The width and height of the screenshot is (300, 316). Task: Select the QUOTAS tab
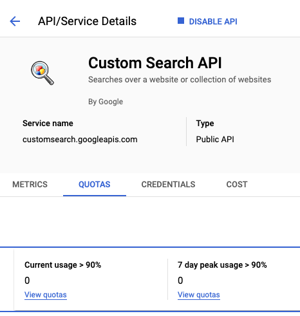95,185
